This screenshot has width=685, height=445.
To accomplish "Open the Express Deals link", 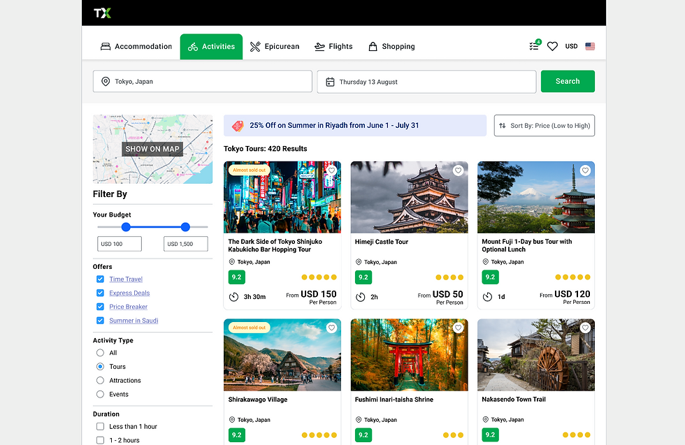I will pyautogui.click(x=129, y=293).
